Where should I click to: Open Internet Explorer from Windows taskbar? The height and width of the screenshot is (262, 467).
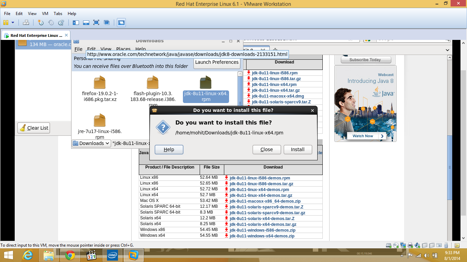(28, 255)
